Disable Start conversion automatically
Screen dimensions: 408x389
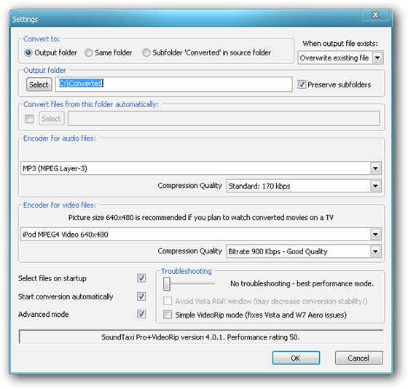[141, 296]
